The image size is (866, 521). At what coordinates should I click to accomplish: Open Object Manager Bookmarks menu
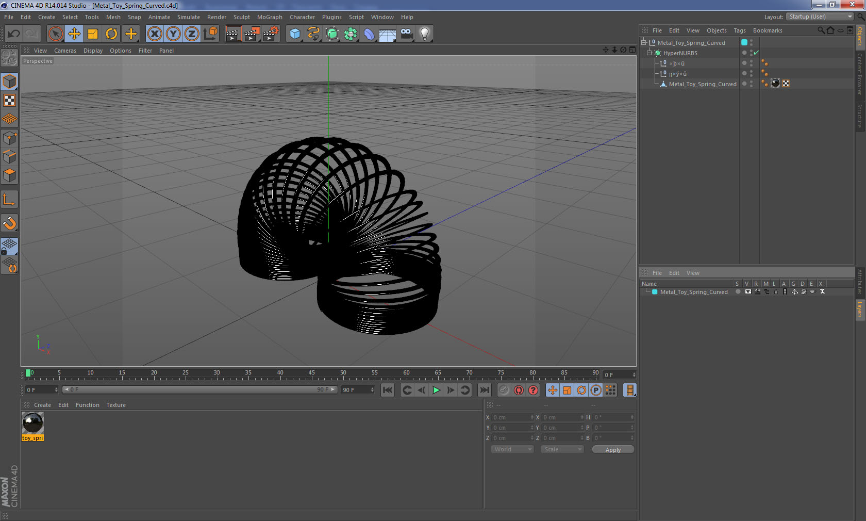coord(768,30)
